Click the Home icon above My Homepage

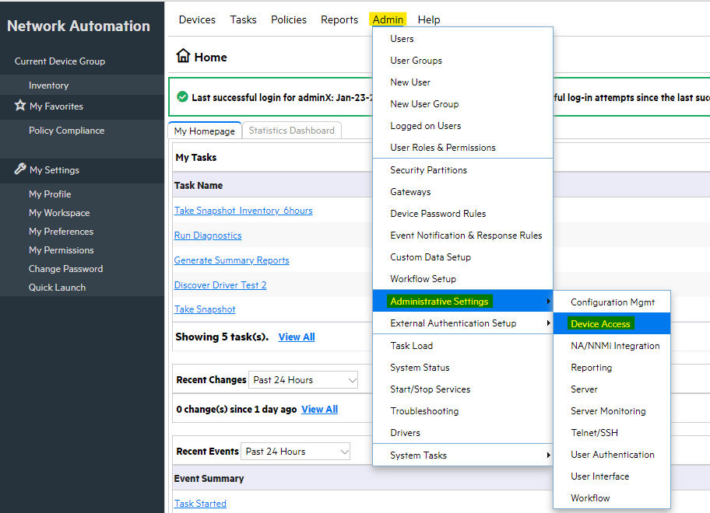click(185, 56)
